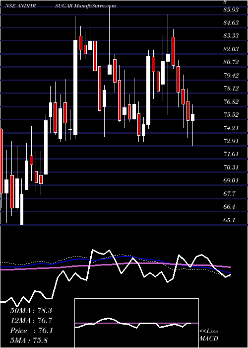248x348 pixels.
Task: Click the 65.1 price axis label
Action: (x=230, y=220)
